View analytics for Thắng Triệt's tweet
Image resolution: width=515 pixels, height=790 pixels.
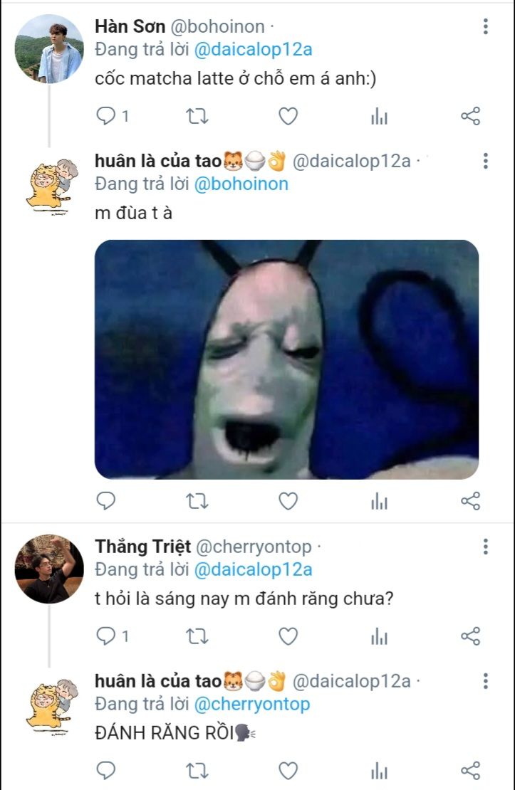tap(379, 636)
